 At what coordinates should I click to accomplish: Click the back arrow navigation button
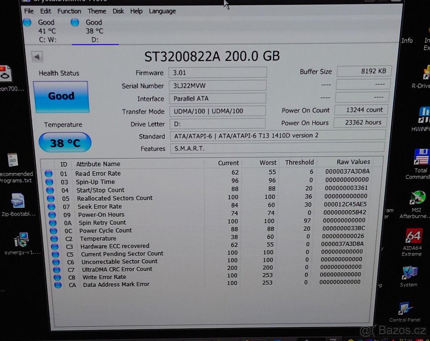point(38,56)
